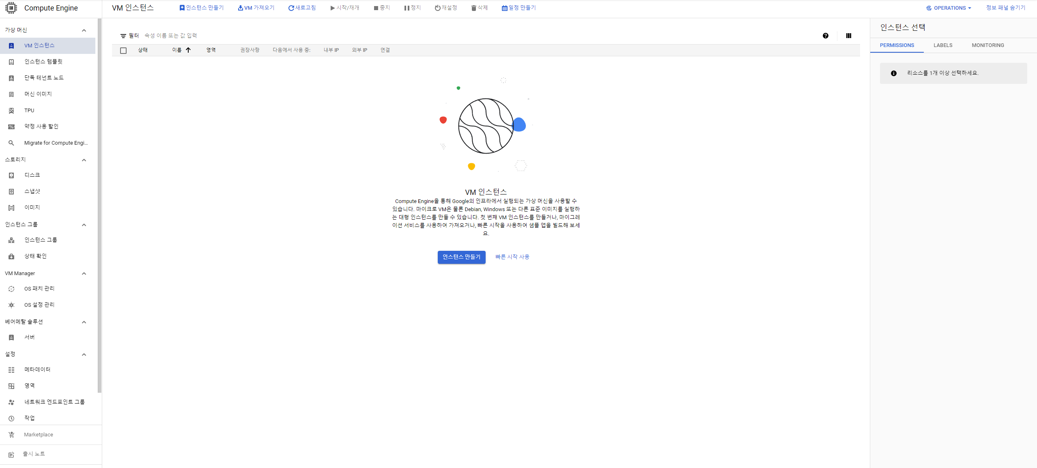Switch to the MONITORING tab
Screen dimensions: 1037x468
988,45
